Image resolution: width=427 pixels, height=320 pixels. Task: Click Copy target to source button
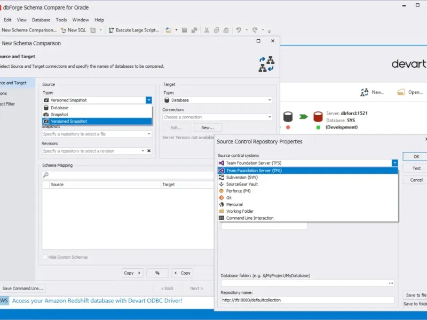[182, 273]
